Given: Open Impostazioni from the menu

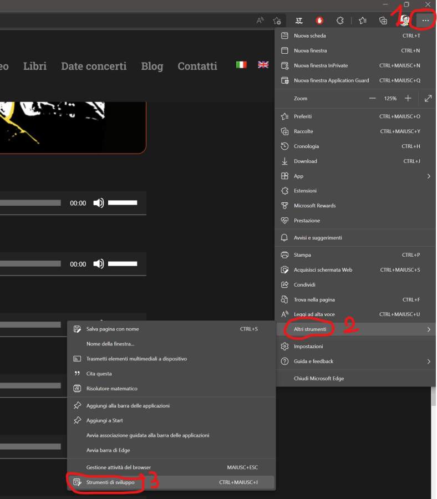Looking at the screenshot, I should [x=308, y=347].
